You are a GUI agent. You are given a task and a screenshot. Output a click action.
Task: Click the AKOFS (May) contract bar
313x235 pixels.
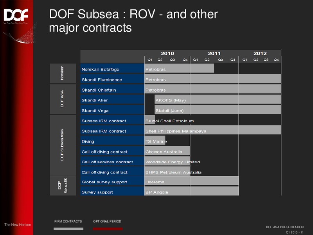218,99
